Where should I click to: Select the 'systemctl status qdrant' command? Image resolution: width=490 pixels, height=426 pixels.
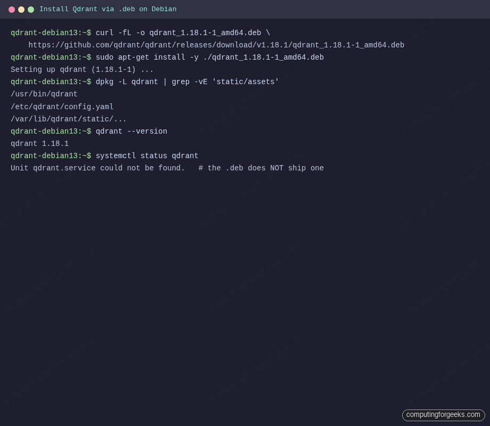tap(147, 155)
